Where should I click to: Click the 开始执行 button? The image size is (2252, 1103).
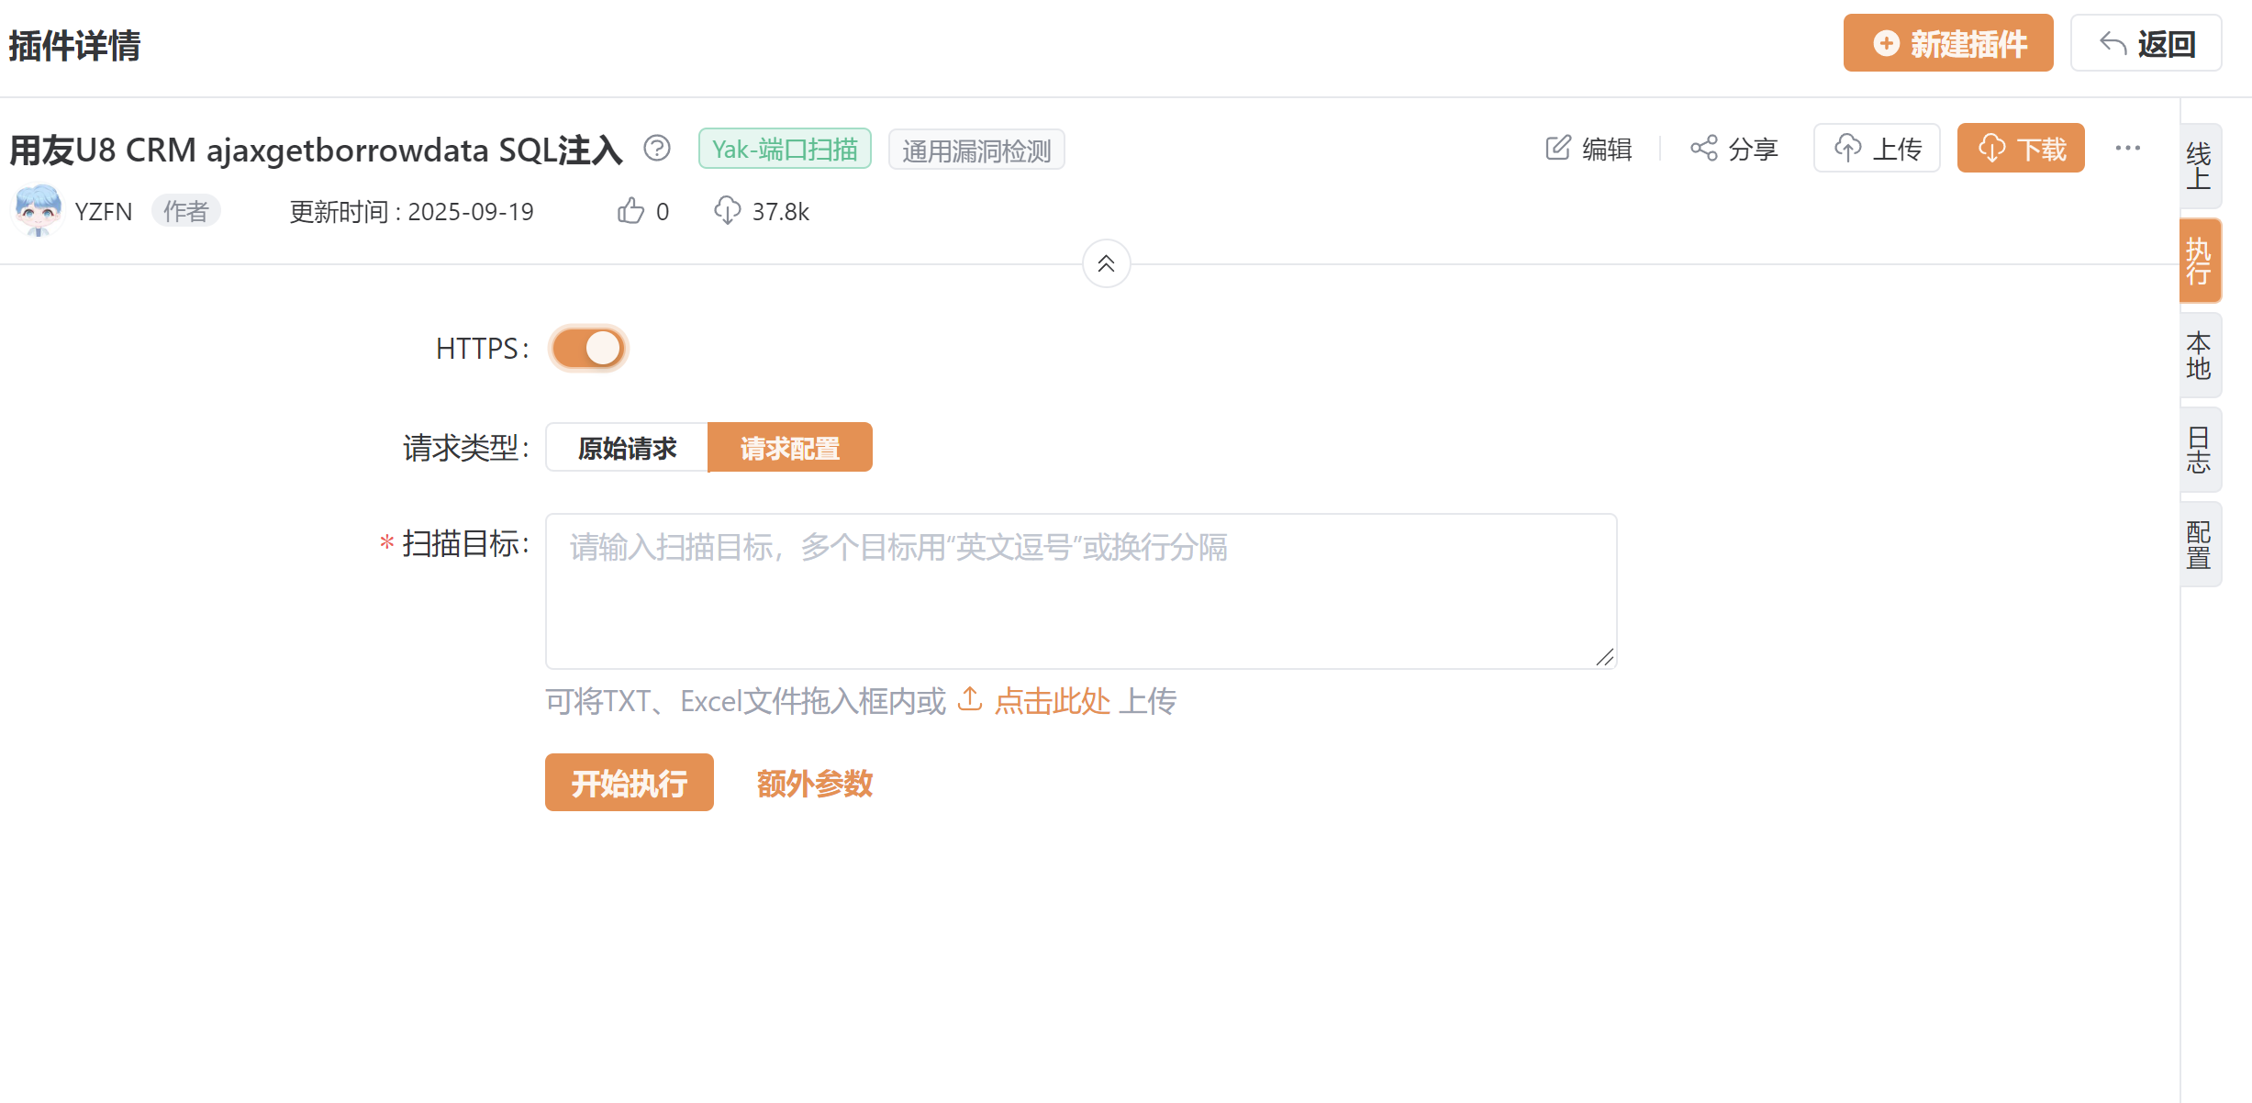(x=629, y=783)
